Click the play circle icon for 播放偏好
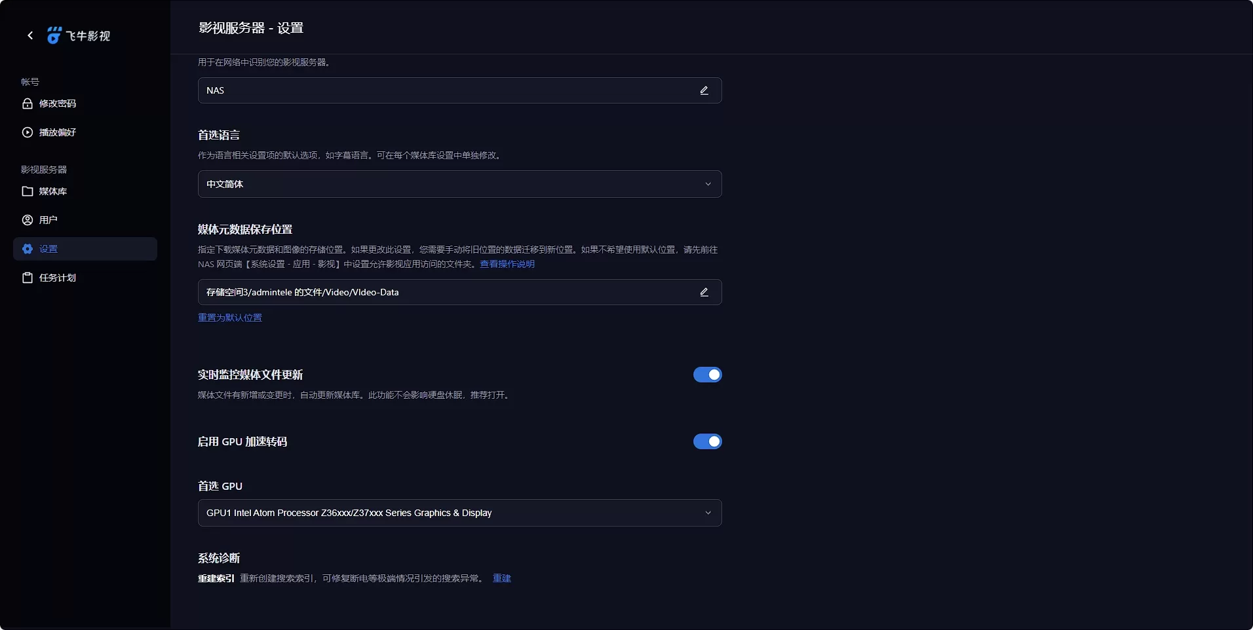 click(x=28, y=132)
